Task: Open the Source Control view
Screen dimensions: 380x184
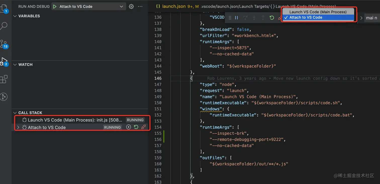Action: [4, 44]
